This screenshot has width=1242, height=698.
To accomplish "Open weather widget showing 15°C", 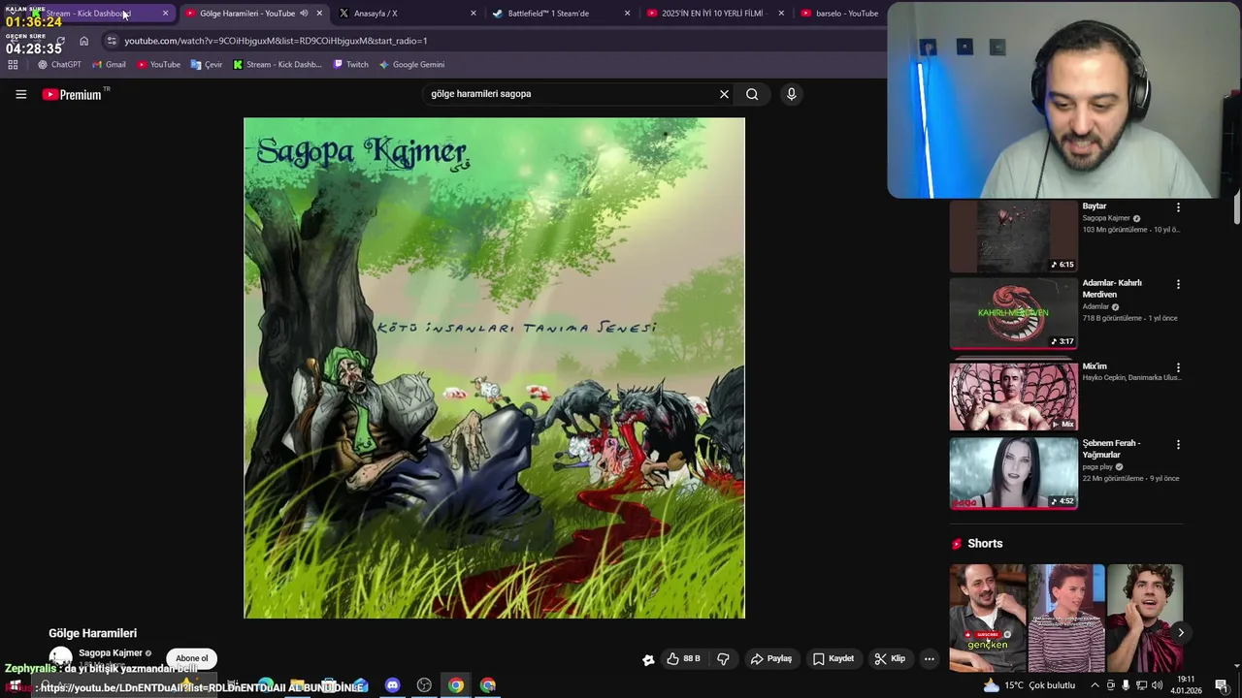I will tap(1029, 685).
